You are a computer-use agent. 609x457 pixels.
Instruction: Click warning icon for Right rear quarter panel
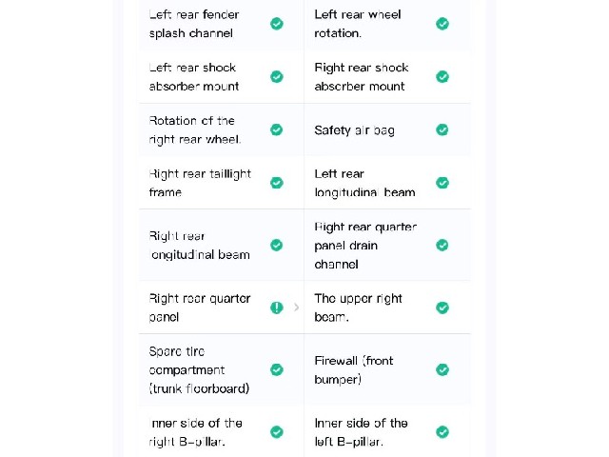pos(277,308)
